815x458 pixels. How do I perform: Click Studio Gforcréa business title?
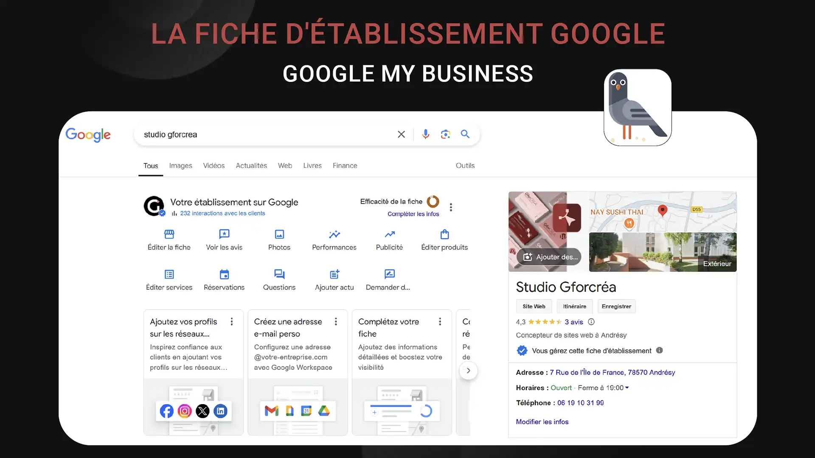566,287
